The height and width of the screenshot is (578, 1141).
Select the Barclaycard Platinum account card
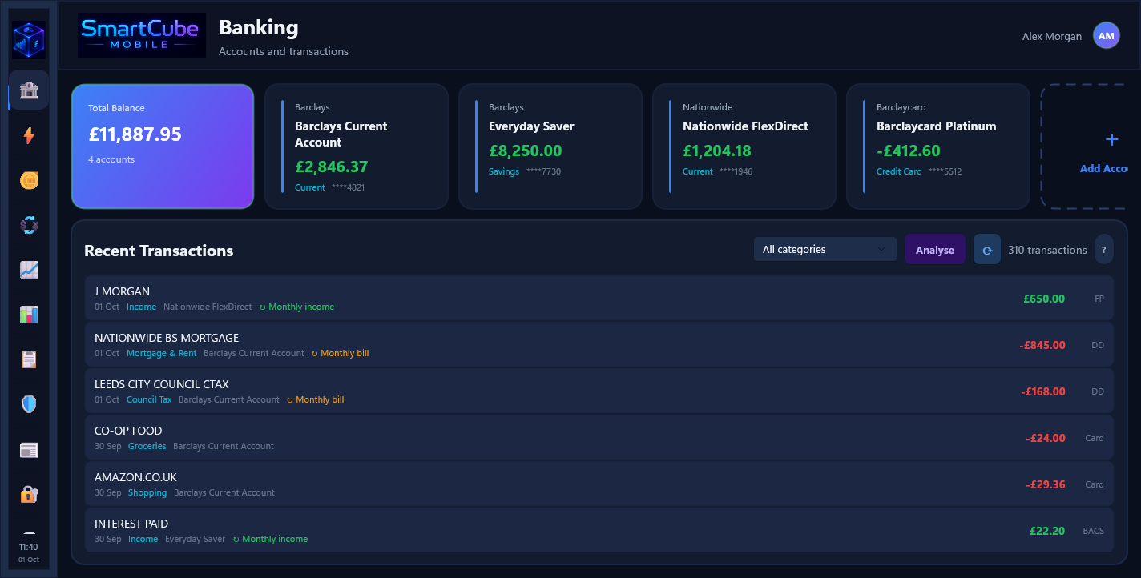[x=938, y=147]
